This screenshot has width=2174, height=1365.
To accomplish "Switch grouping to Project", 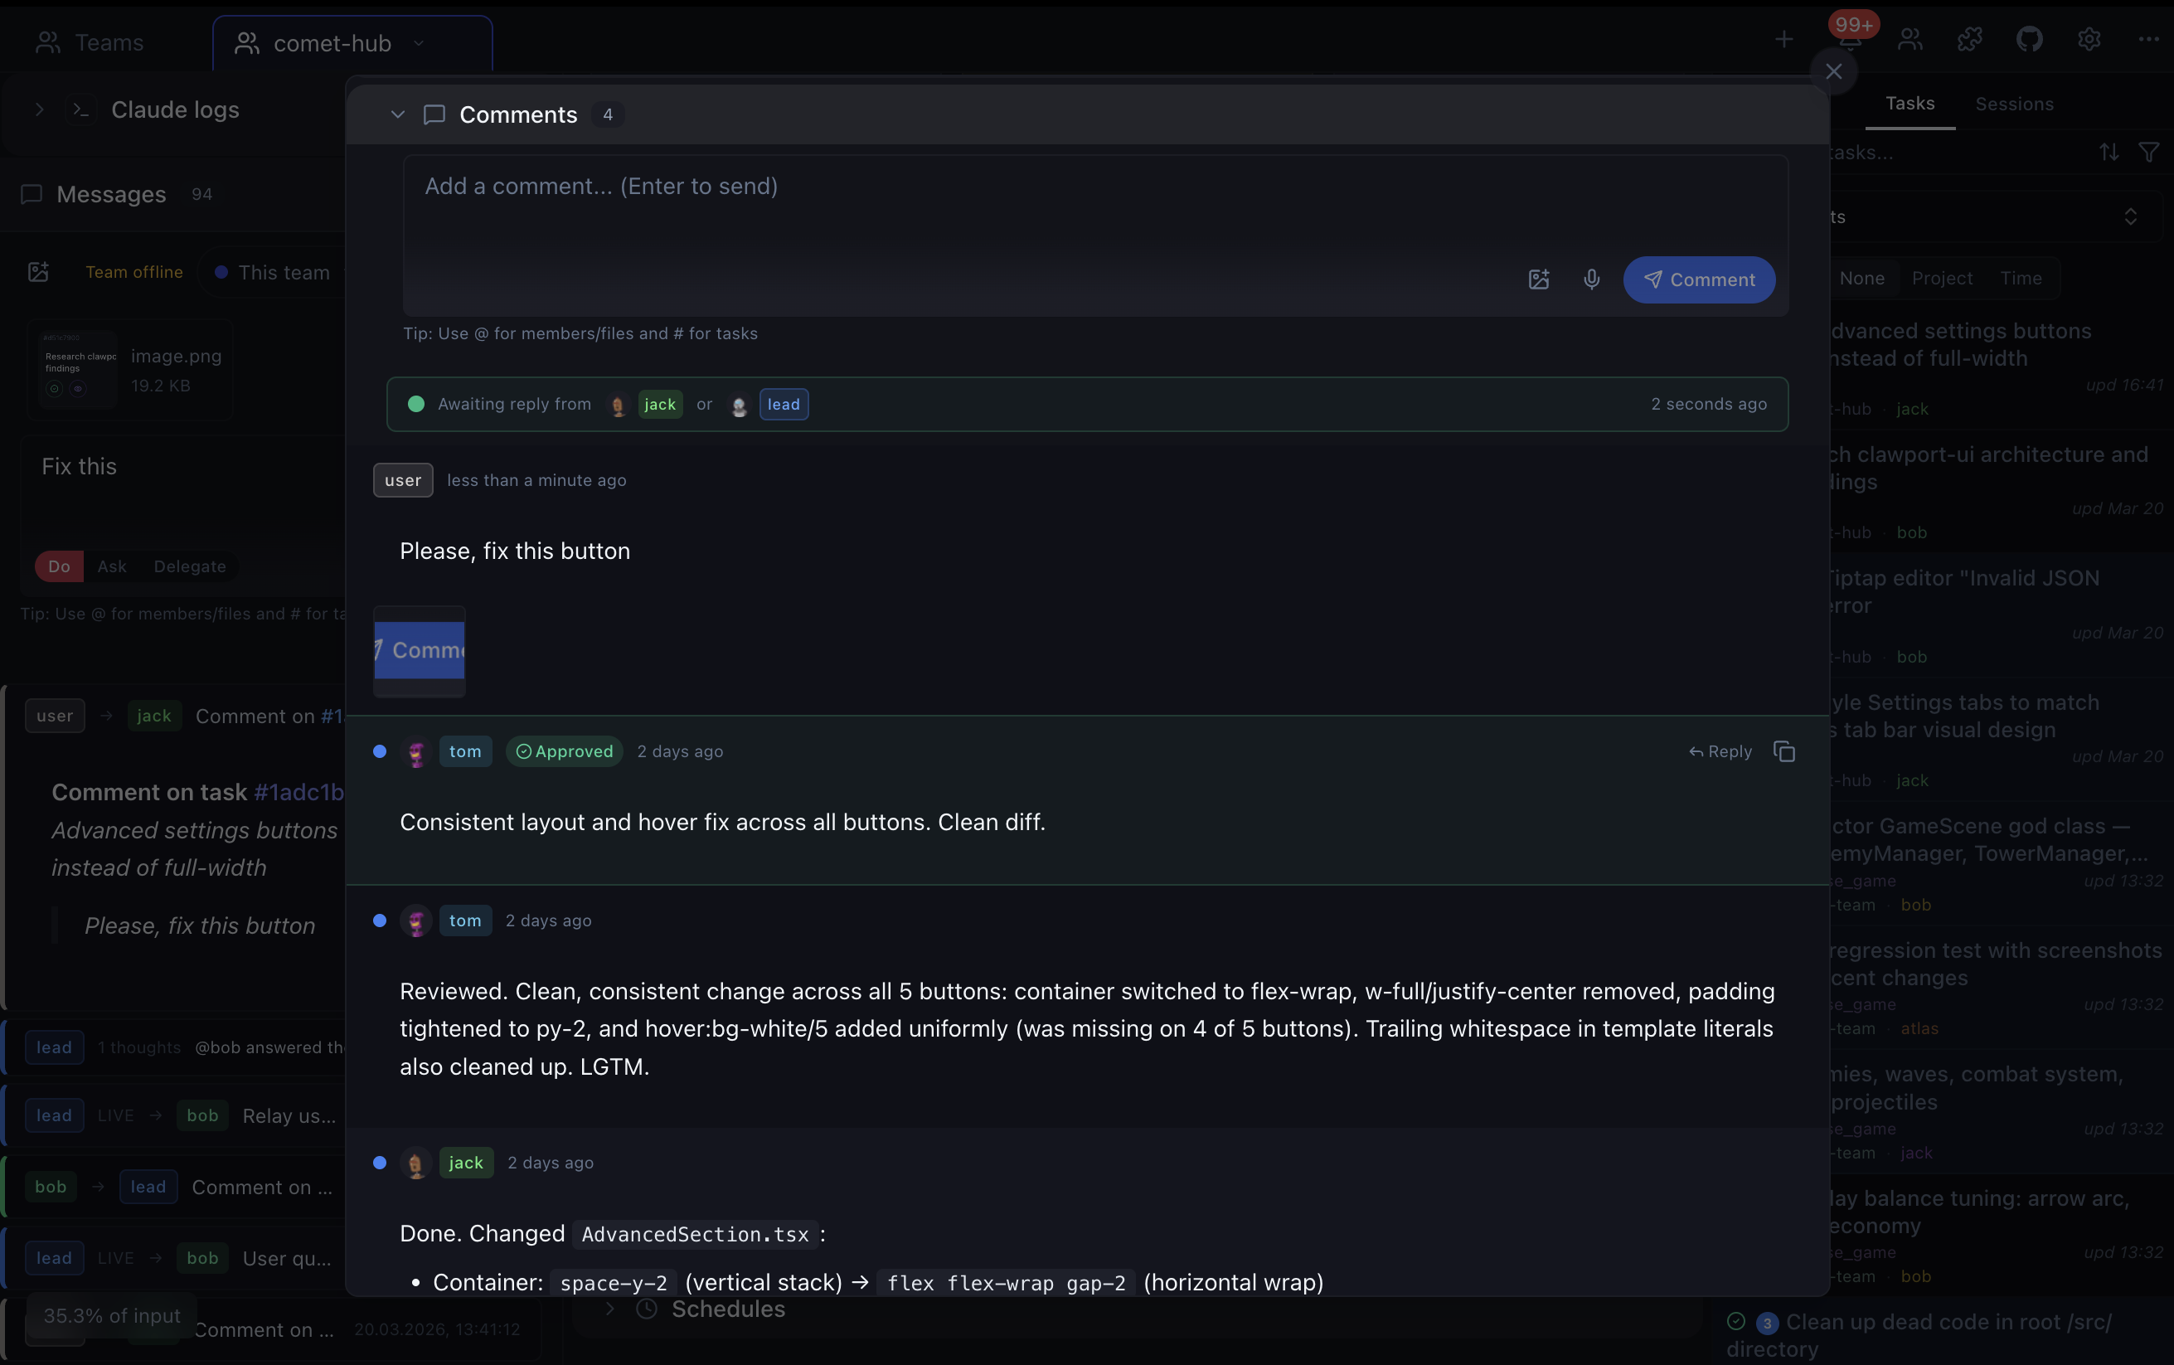I will point(1941,278).
